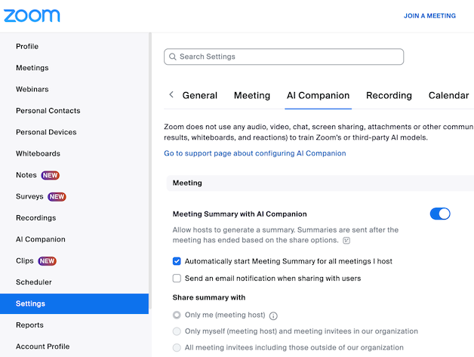Image resolution: width=474 pixels, height=357 pixels.
Task: Choose Only myself and invitees in our organization
Action: tap(177, 331)
